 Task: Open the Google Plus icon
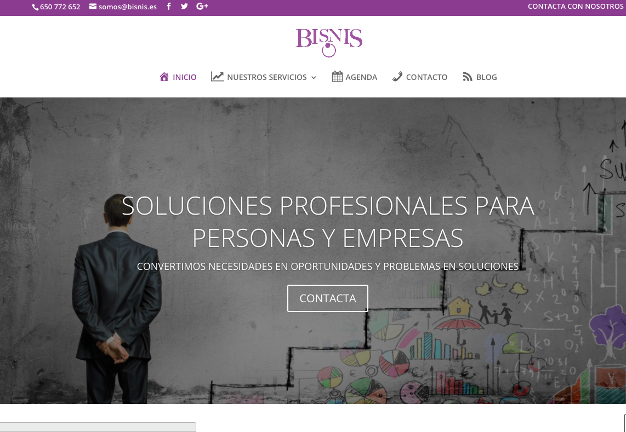coord(202,6)
